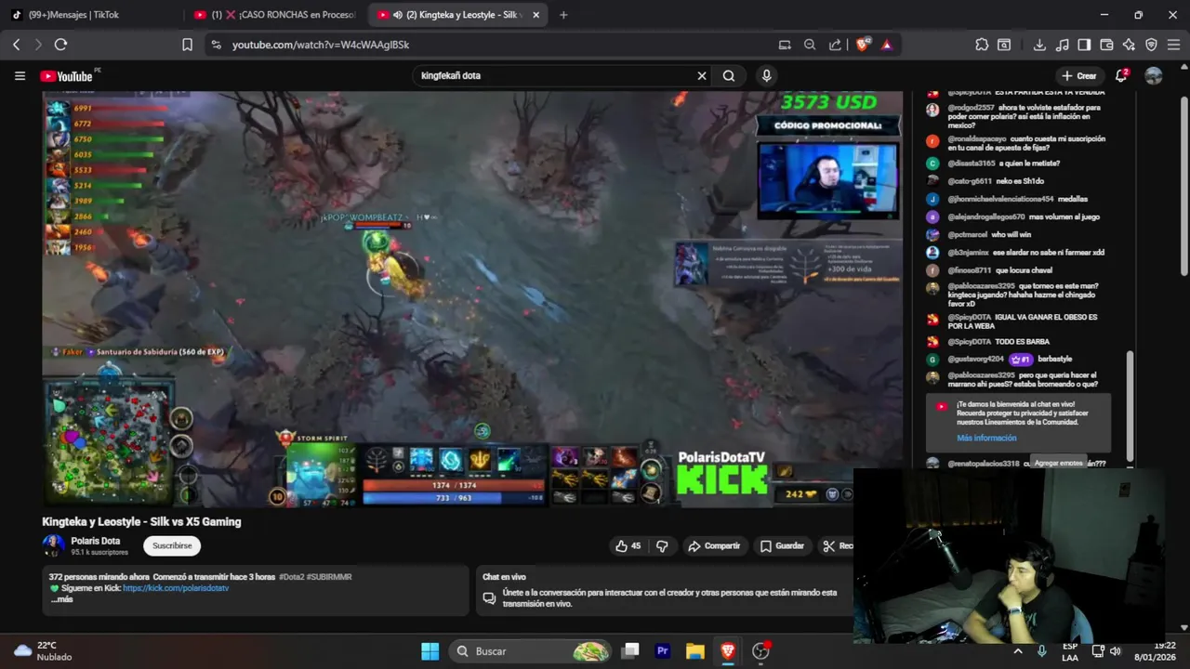Reload the current page

[x=60, y=45]
